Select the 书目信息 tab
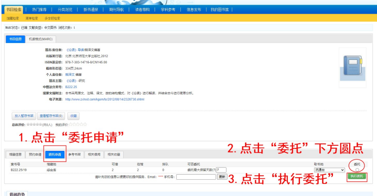The image size is (377, 196). coord(15,39)
